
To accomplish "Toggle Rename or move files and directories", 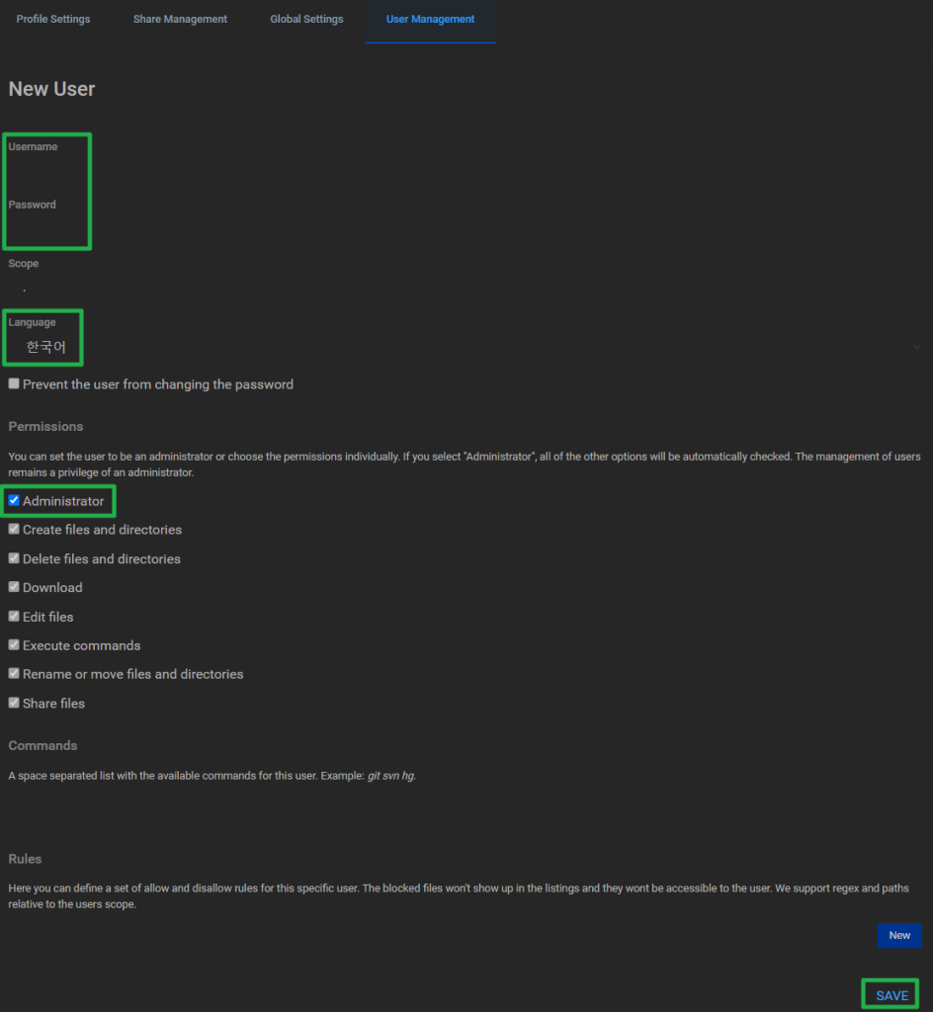I will point(14,674).
